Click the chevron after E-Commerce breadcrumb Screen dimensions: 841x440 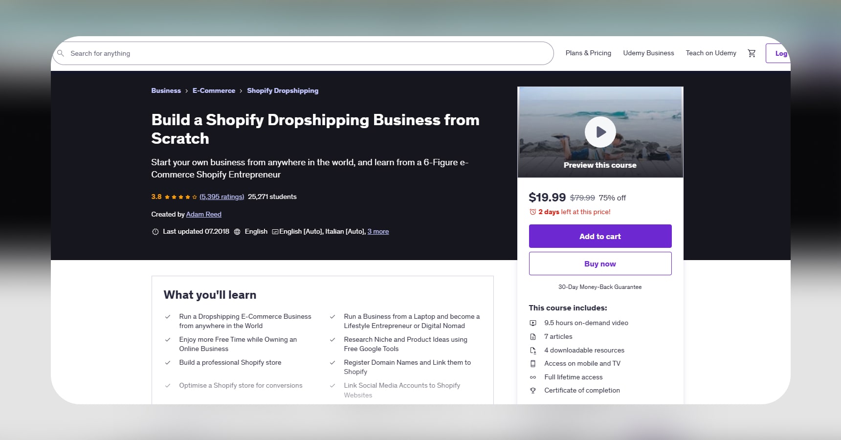coord(241,91)
